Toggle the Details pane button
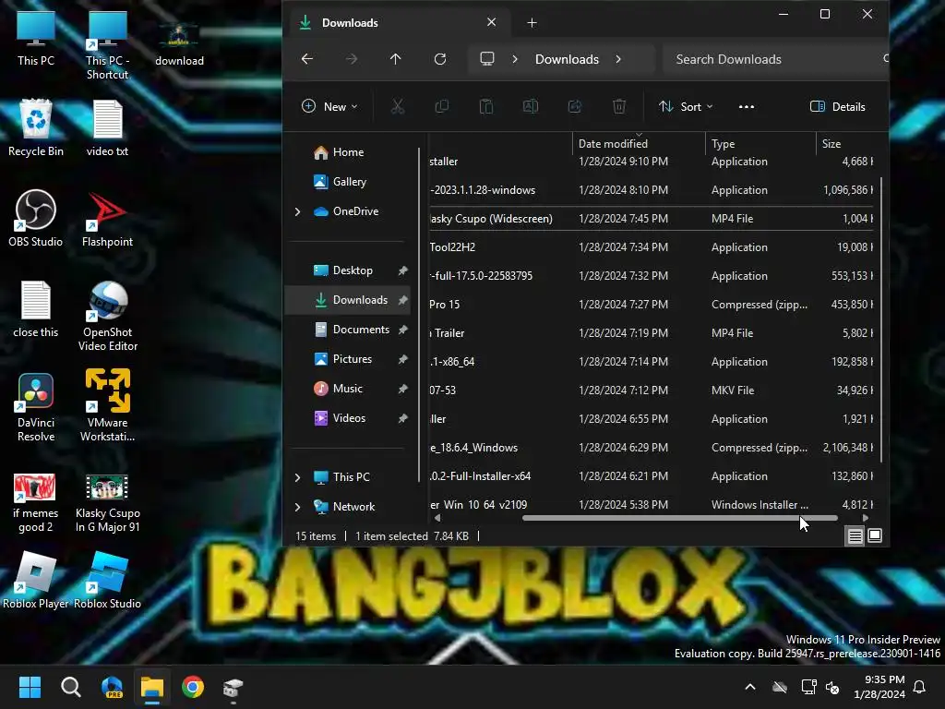 click(838, 107)
